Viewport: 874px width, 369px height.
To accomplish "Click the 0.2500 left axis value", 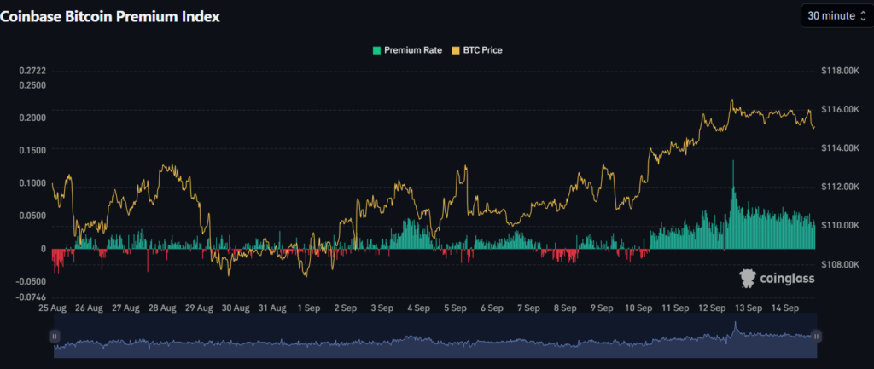I will 32,85.
